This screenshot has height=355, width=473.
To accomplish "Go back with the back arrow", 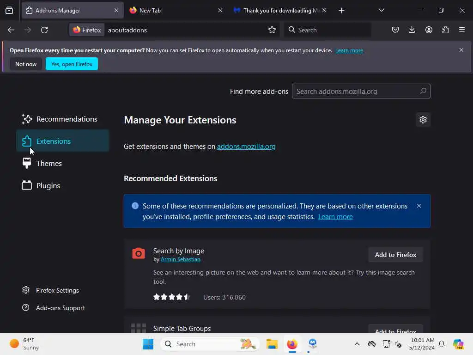I will click(11, 30).
